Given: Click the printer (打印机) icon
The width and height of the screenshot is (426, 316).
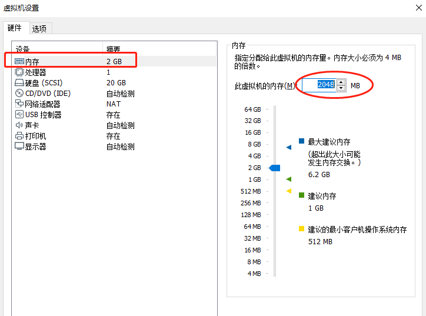Looking at the screenshot, I should click(19, 135).
